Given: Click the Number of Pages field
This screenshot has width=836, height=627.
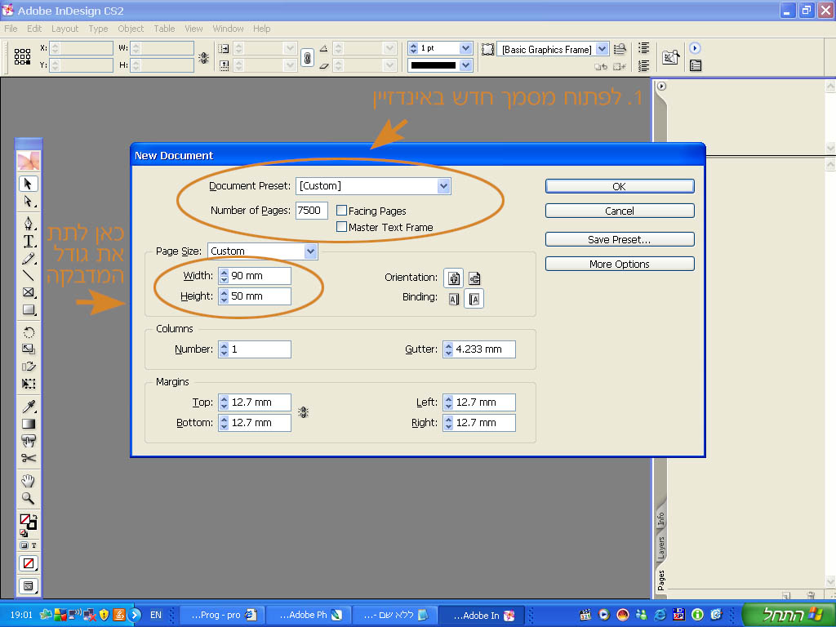Looking at the screenshot, I should coord(312,210).
